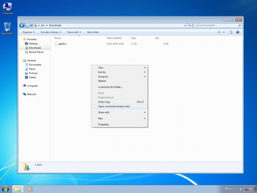Expand the Organize dropdown menu

coord(28,32)
